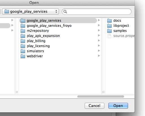Image resolution: width=145 pixels, height=116 pixels.
Task: Click the docs folder icon
Action: pos(109,21)
